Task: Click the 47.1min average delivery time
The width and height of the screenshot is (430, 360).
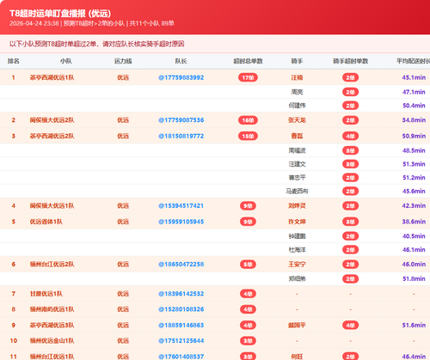Action: (414, 92)
